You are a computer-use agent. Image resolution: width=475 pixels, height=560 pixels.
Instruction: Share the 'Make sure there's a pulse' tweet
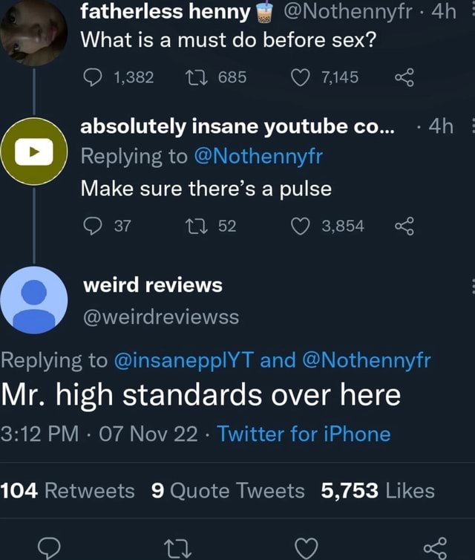[x=404, y=227]
